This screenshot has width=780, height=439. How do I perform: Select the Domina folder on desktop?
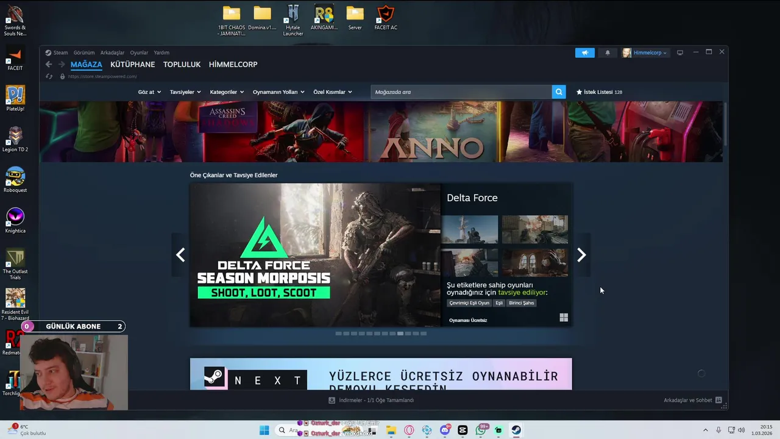point(262,18)
